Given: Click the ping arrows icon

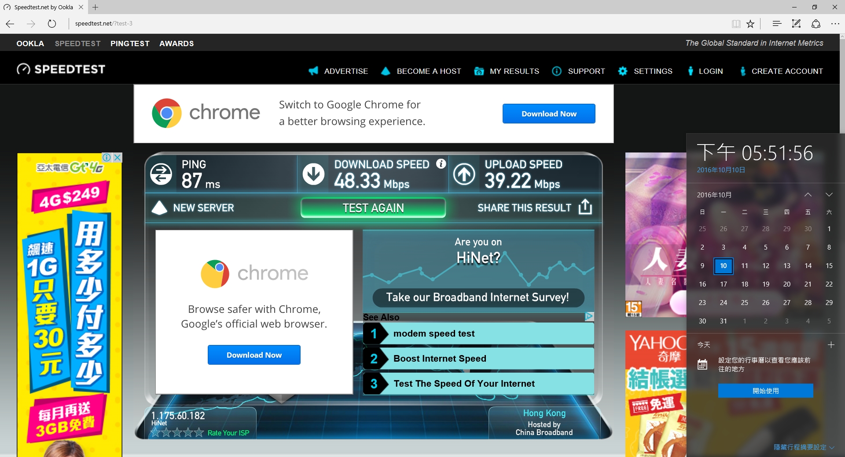Looking at the screenshot, I should 161,174.
